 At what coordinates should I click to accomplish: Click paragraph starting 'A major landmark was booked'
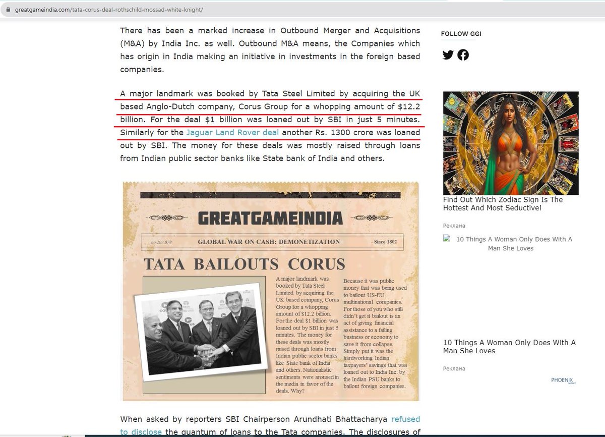click(x=270, y=126)
